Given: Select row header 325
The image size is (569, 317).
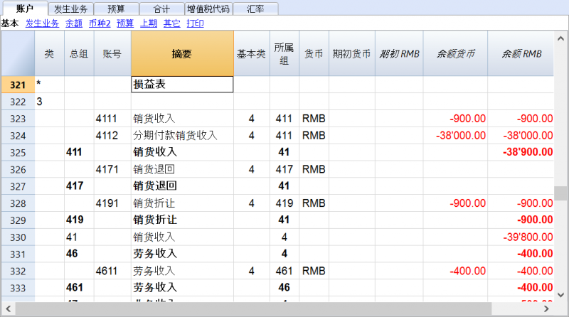Looking at the screenshot, I should (18, 152).
